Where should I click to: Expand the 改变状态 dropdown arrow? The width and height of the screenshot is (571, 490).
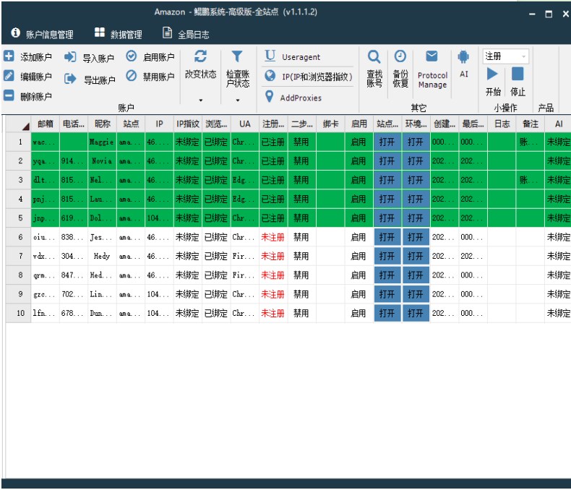(x=201, y=100)
